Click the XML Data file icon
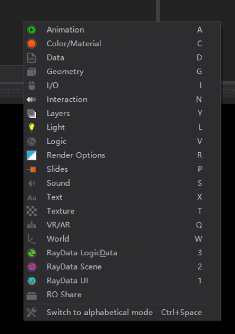235x334 pixels. (x=32, y=57)
